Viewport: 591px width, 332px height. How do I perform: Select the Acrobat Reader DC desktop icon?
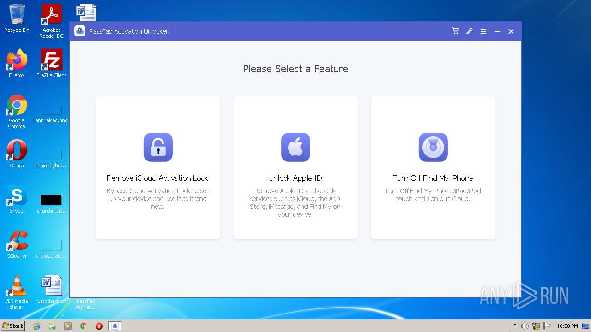(51, 22)
